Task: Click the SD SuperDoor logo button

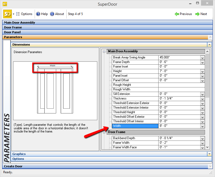Action: 8,14
